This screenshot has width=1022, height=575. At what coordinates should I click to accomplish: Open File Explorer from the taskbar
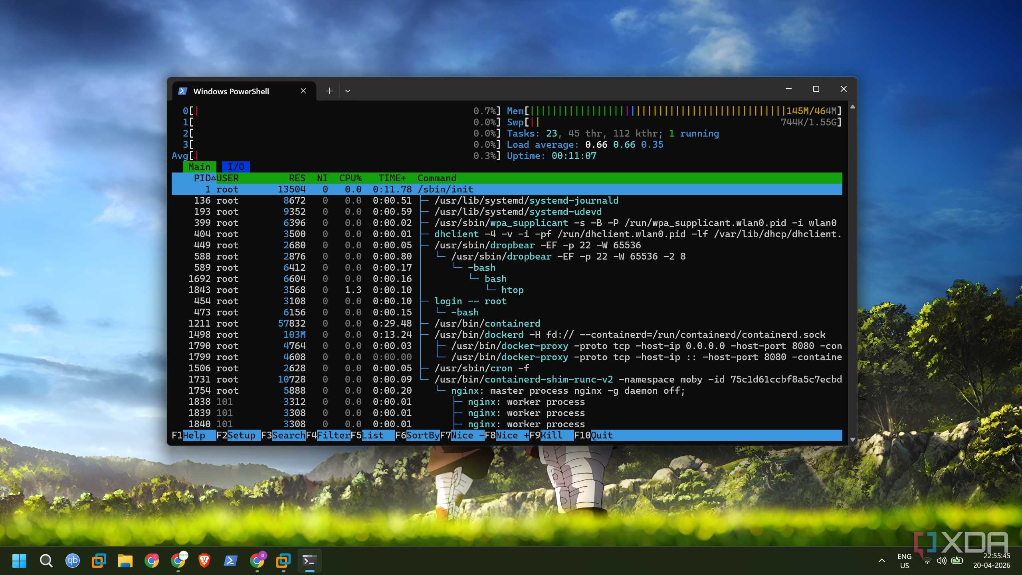[x=125, y=561]
